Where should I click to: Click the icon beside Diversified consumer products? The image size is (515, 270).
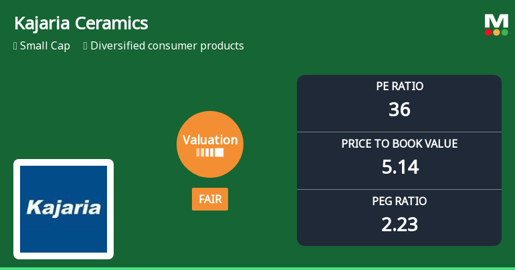click(86, 46)
